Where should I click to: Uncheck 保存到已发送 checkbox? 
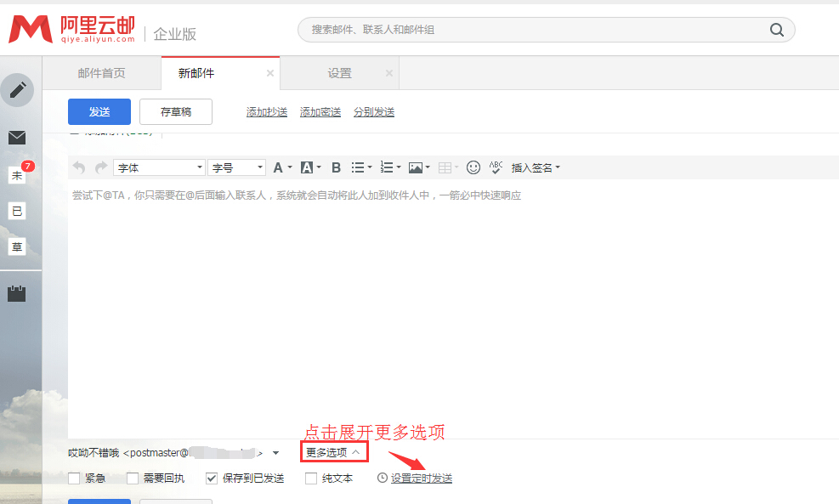213,479
